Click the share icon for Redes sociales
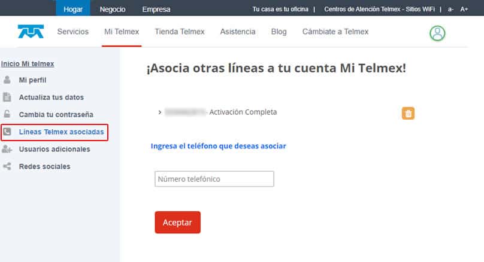Viewport: 484px width, 262px height. point(7,166)
